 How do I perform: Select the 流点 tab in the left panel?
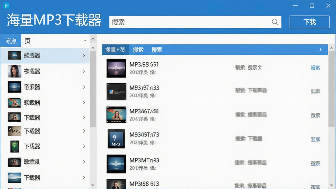(x=11, y=40)
